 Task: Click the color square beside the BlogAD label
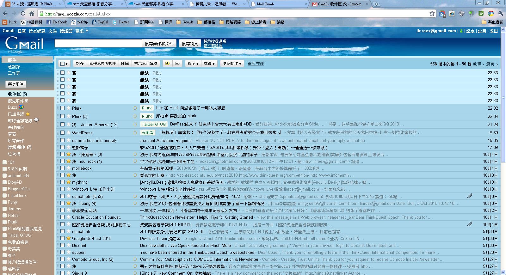[x=4, y=182]
